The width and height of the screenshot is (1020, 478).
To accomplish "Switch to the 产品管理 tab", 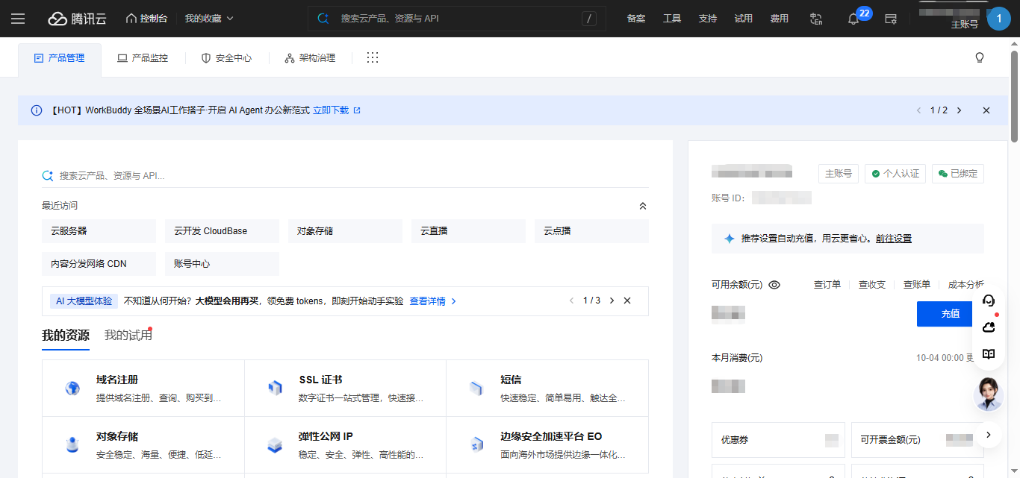I will pos(60,58).
